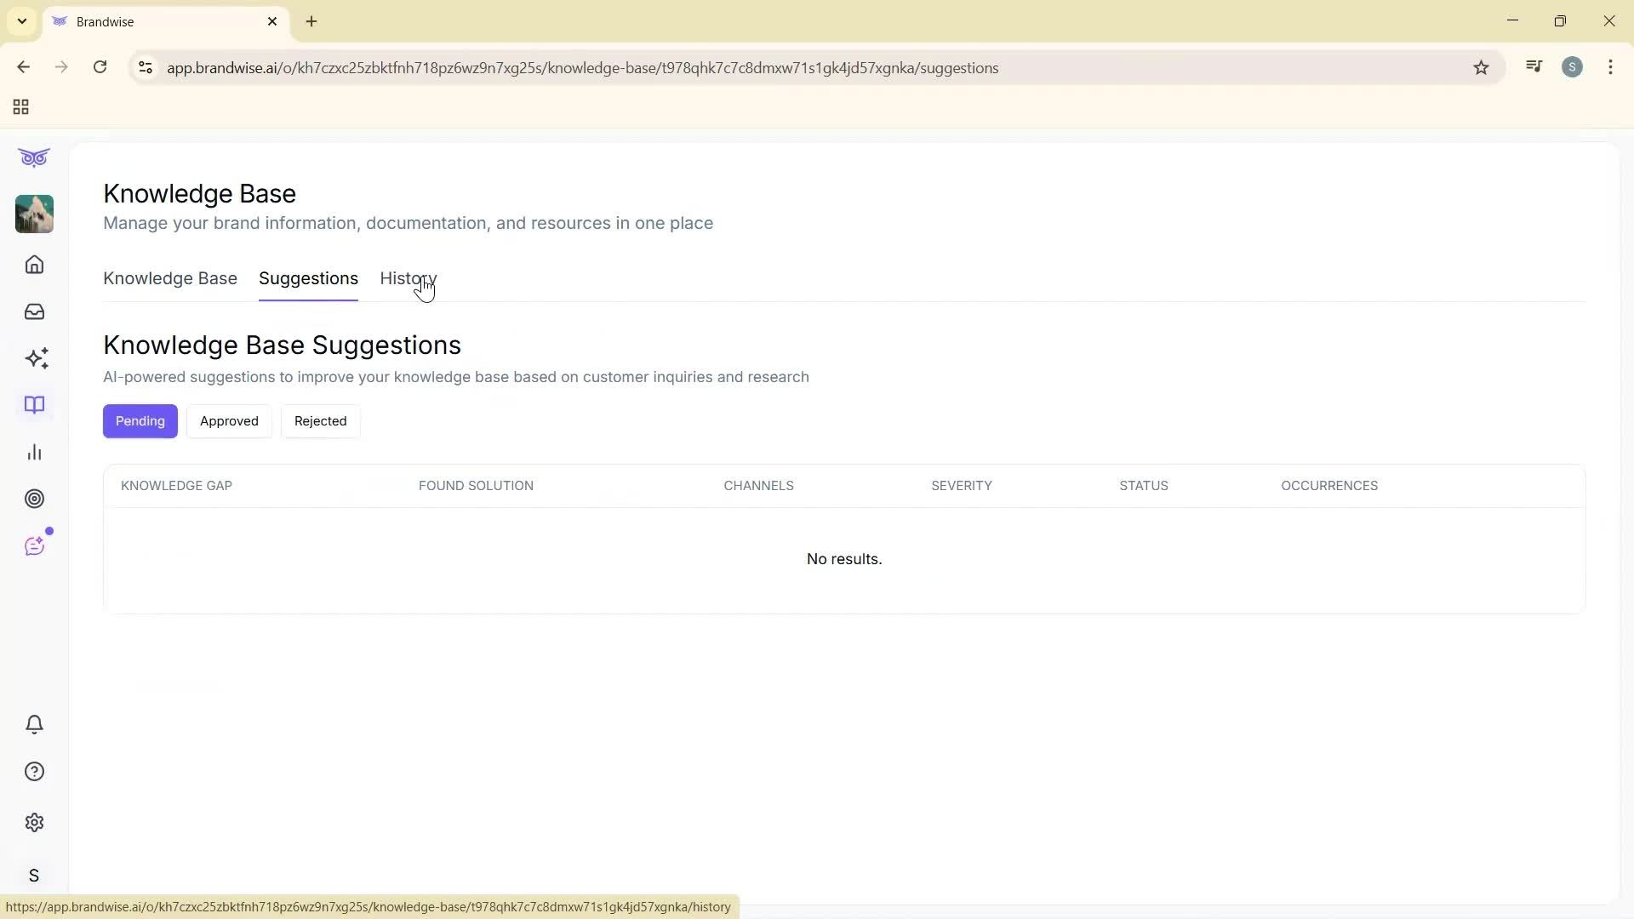Click the help question mark icon

coord(34,771)
